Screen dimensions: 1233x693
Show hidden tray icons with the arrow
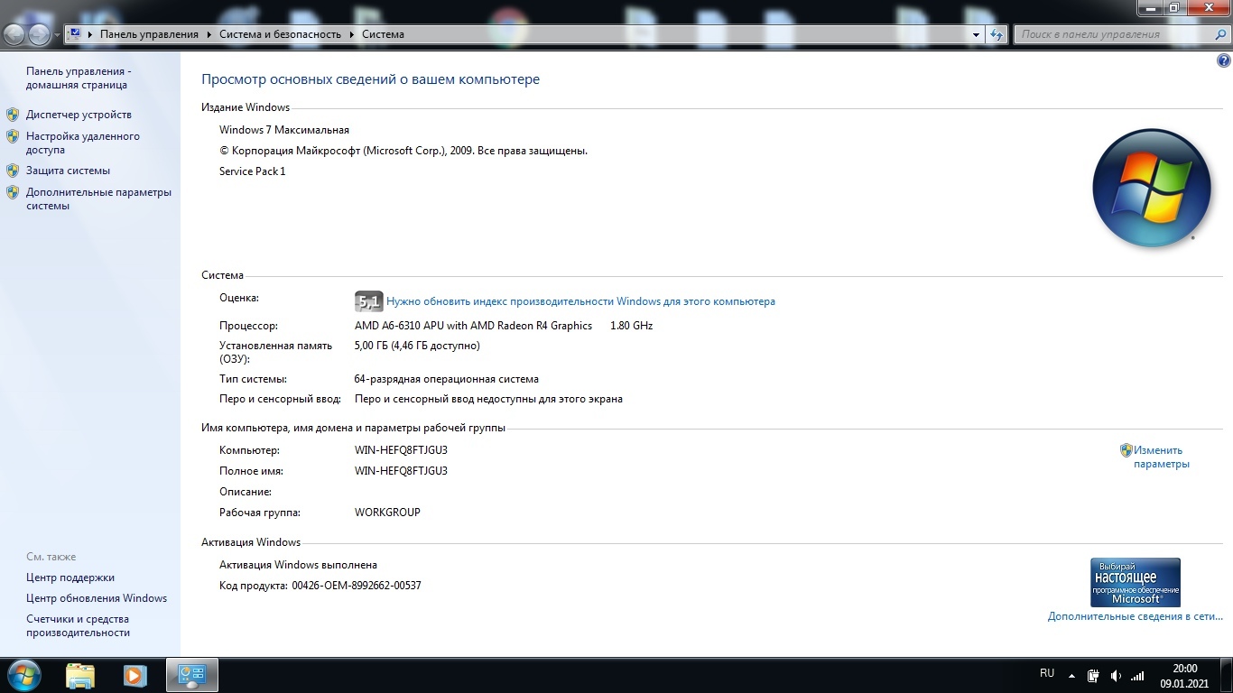click(1071, 676)
